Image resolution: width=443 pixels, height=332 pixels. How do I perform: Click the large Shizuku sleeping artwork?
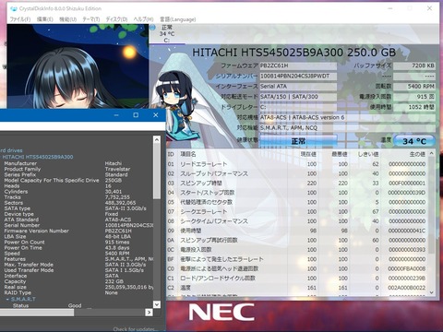[x=78, y=66]
